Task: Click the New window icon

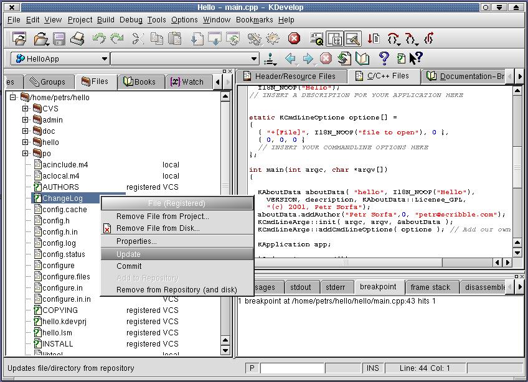Action: (19, 39)
